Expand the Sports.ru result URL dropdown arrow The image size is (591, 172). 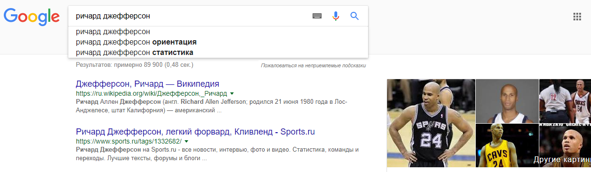(x=186, y=141)
